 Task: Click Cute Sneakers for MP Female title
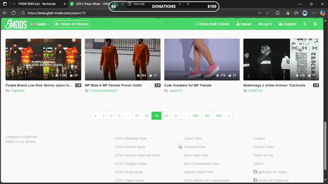188,85
